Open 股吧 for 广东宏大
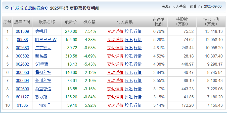 click(x=128, y=48)
